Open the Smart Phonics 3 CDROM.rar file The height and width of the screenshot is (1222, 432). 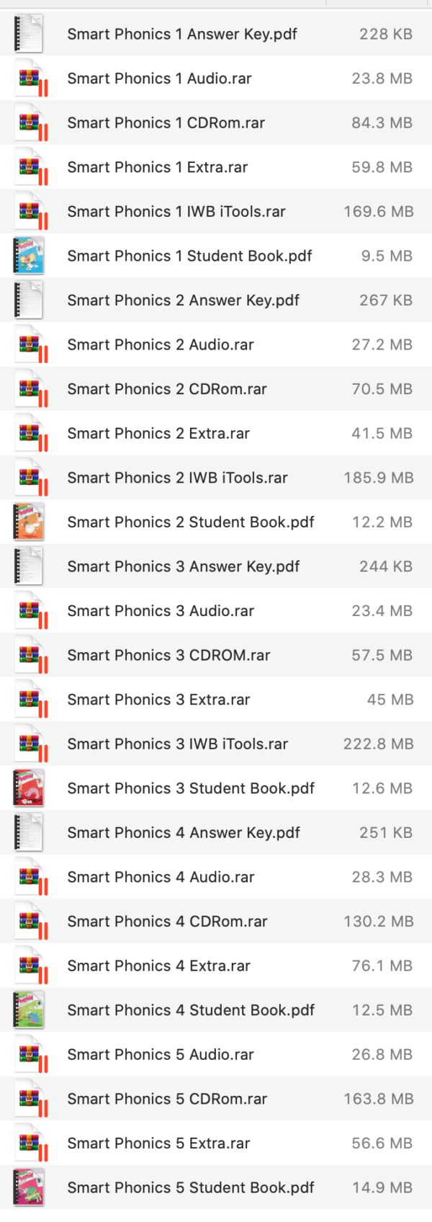point(168,655)
